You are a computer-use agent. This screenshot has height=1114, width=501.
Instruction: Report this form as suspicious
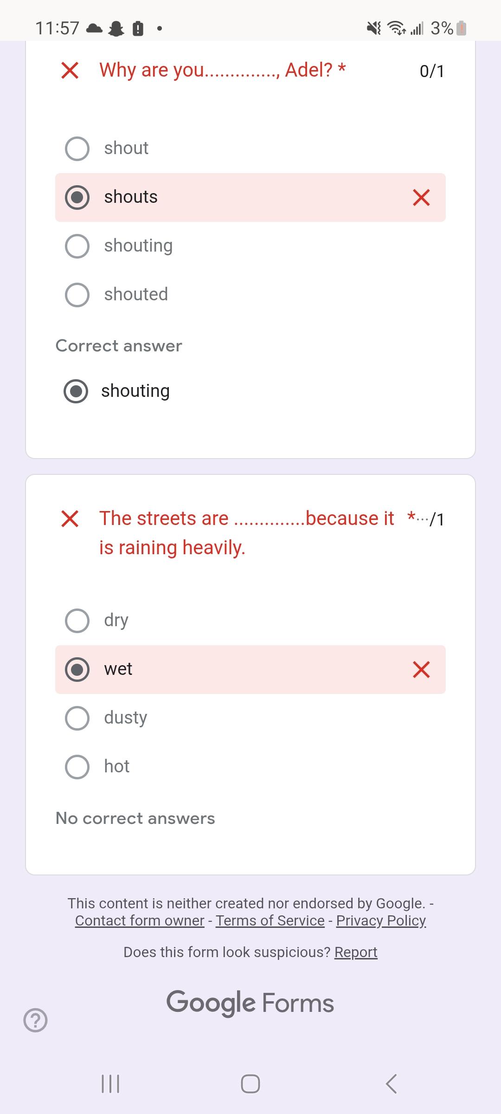click(356, 952)
